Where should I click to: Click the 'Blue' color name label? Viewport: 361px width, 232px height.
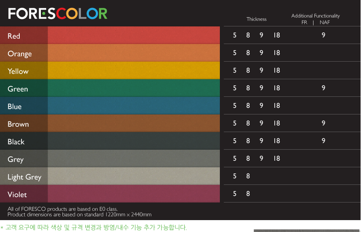pyautogui.click(x=15, y=107)
